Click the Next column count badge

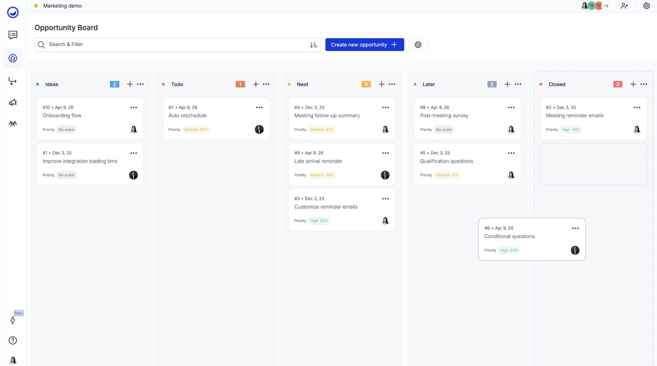coord(366,84)
